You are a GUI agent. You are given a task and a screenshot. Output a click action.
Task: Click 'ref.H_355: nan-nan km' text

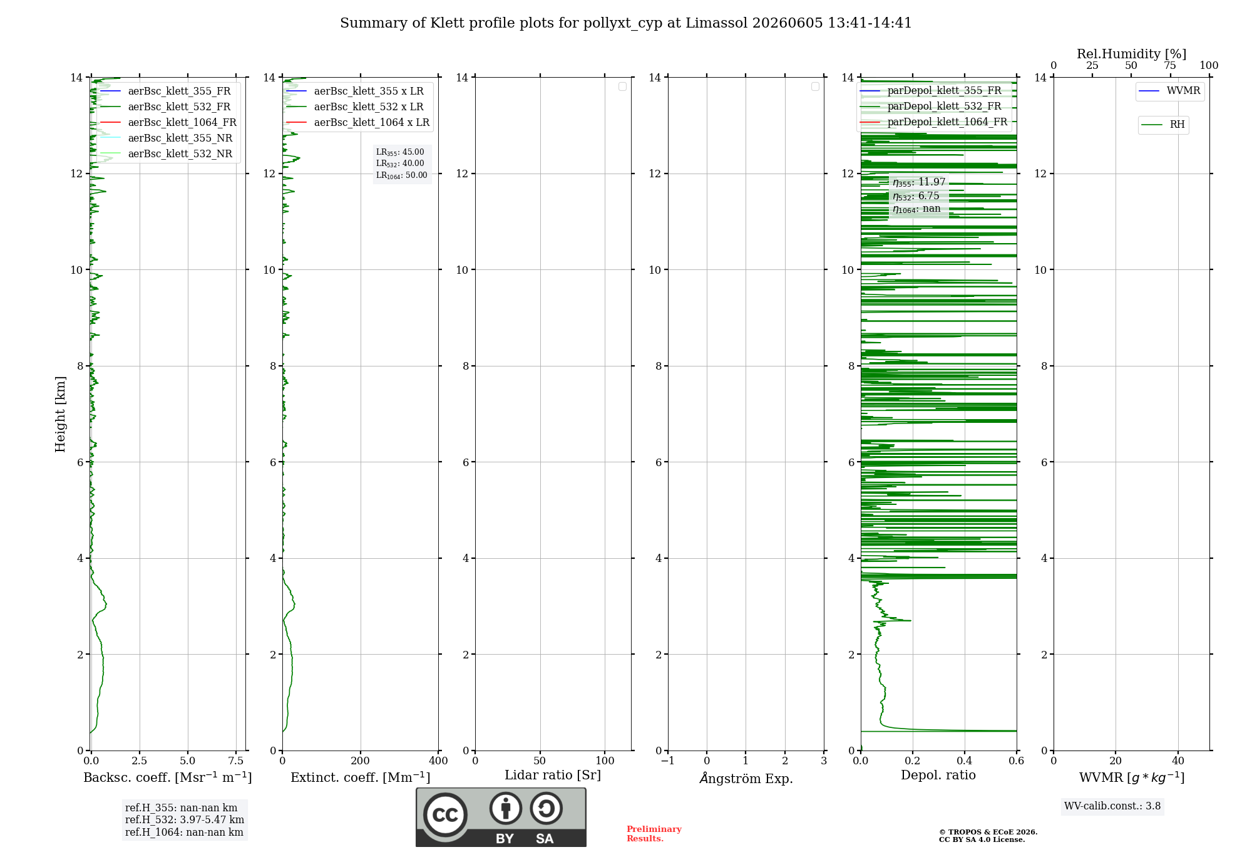pyautogui.click(x=181, y=808)
